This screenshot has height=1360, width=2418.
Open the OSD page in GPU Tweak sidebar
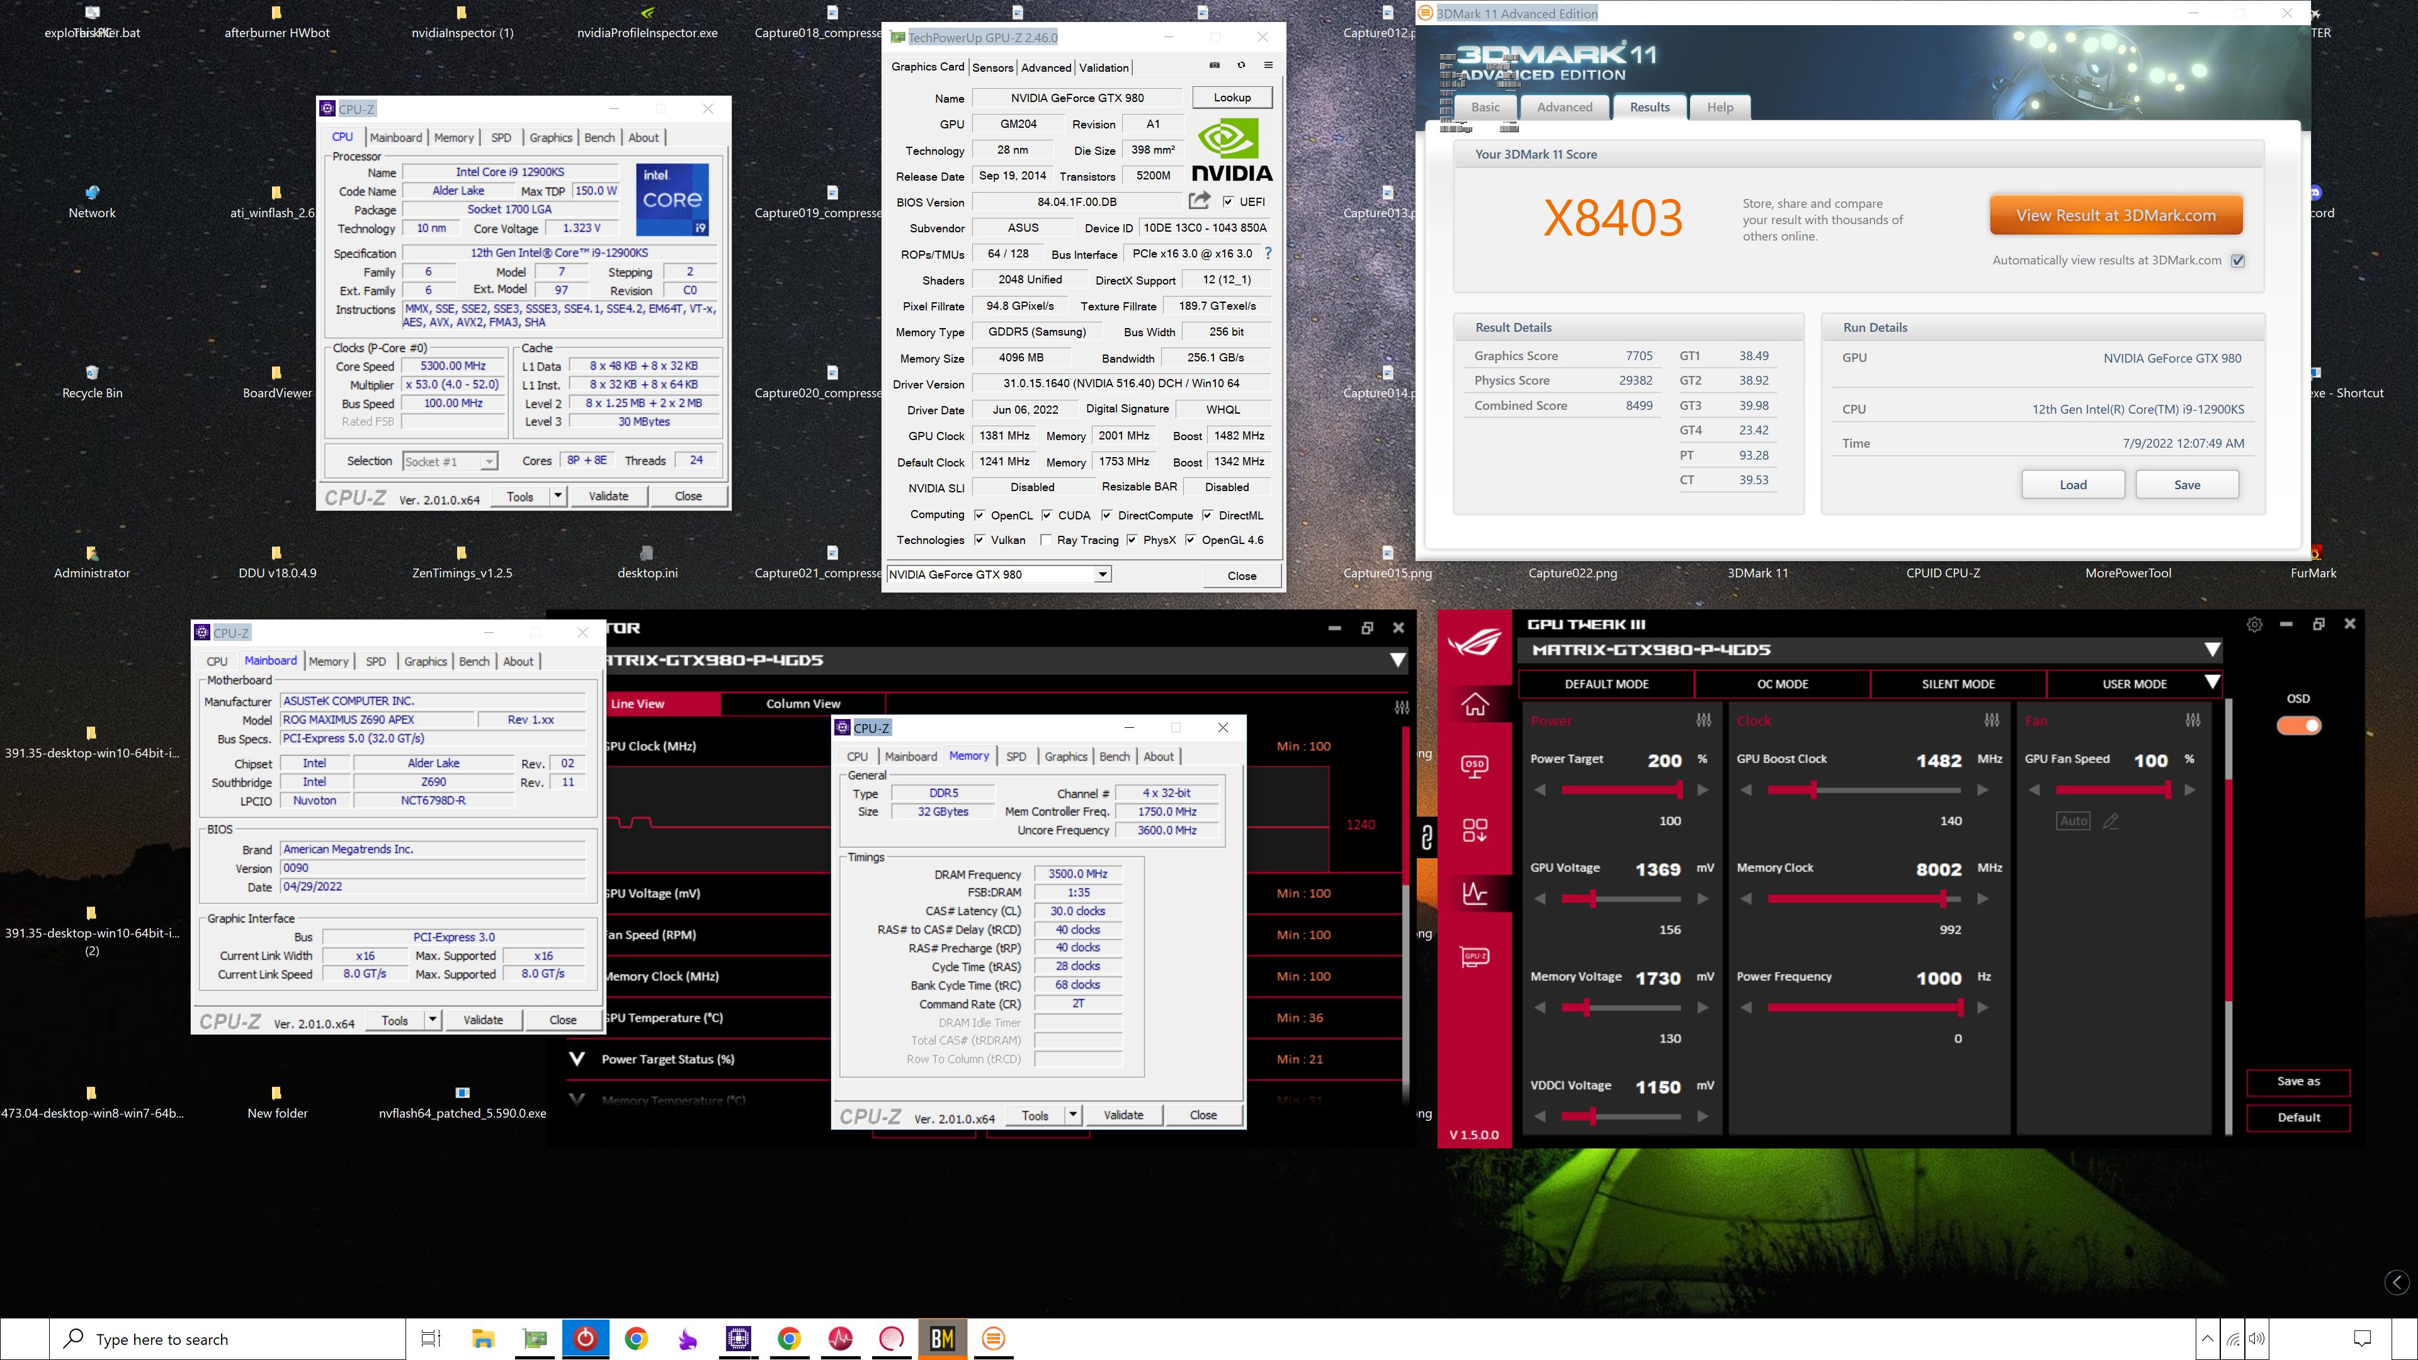1475,767
